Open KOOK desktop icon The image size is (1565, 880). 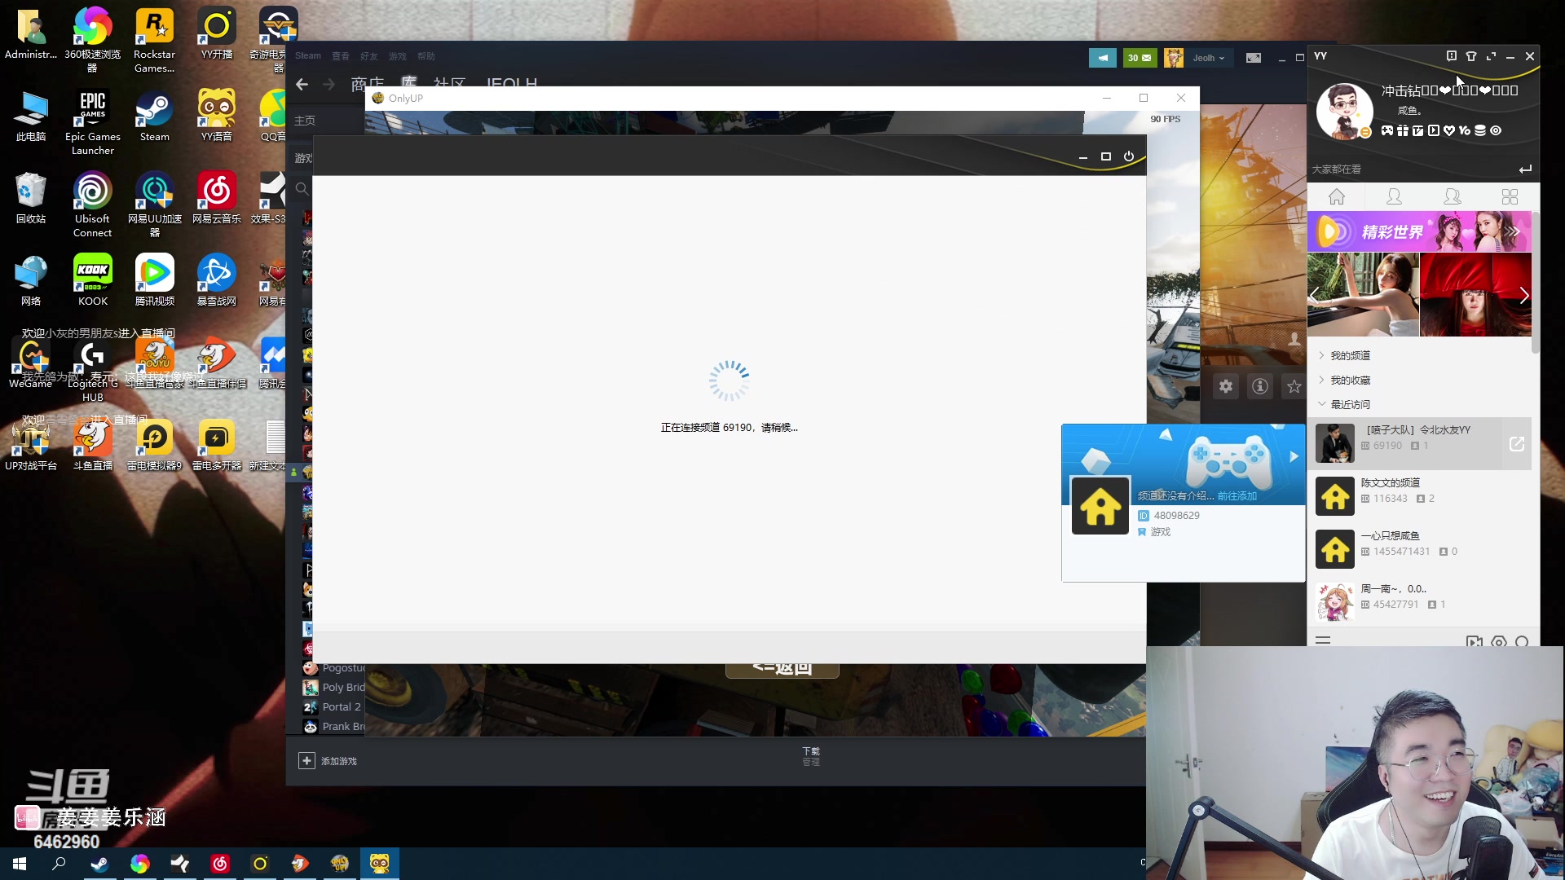click(x=93, y=280)
